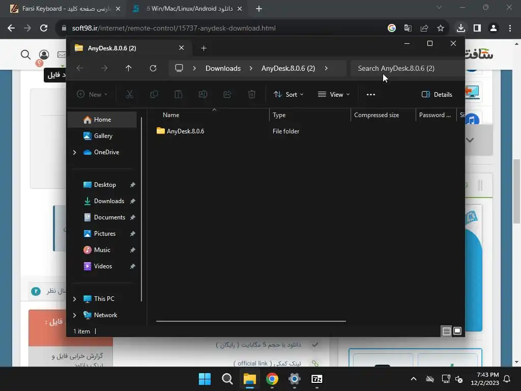Click the Copy icon in Explorer toolbar

pos(154,94)
